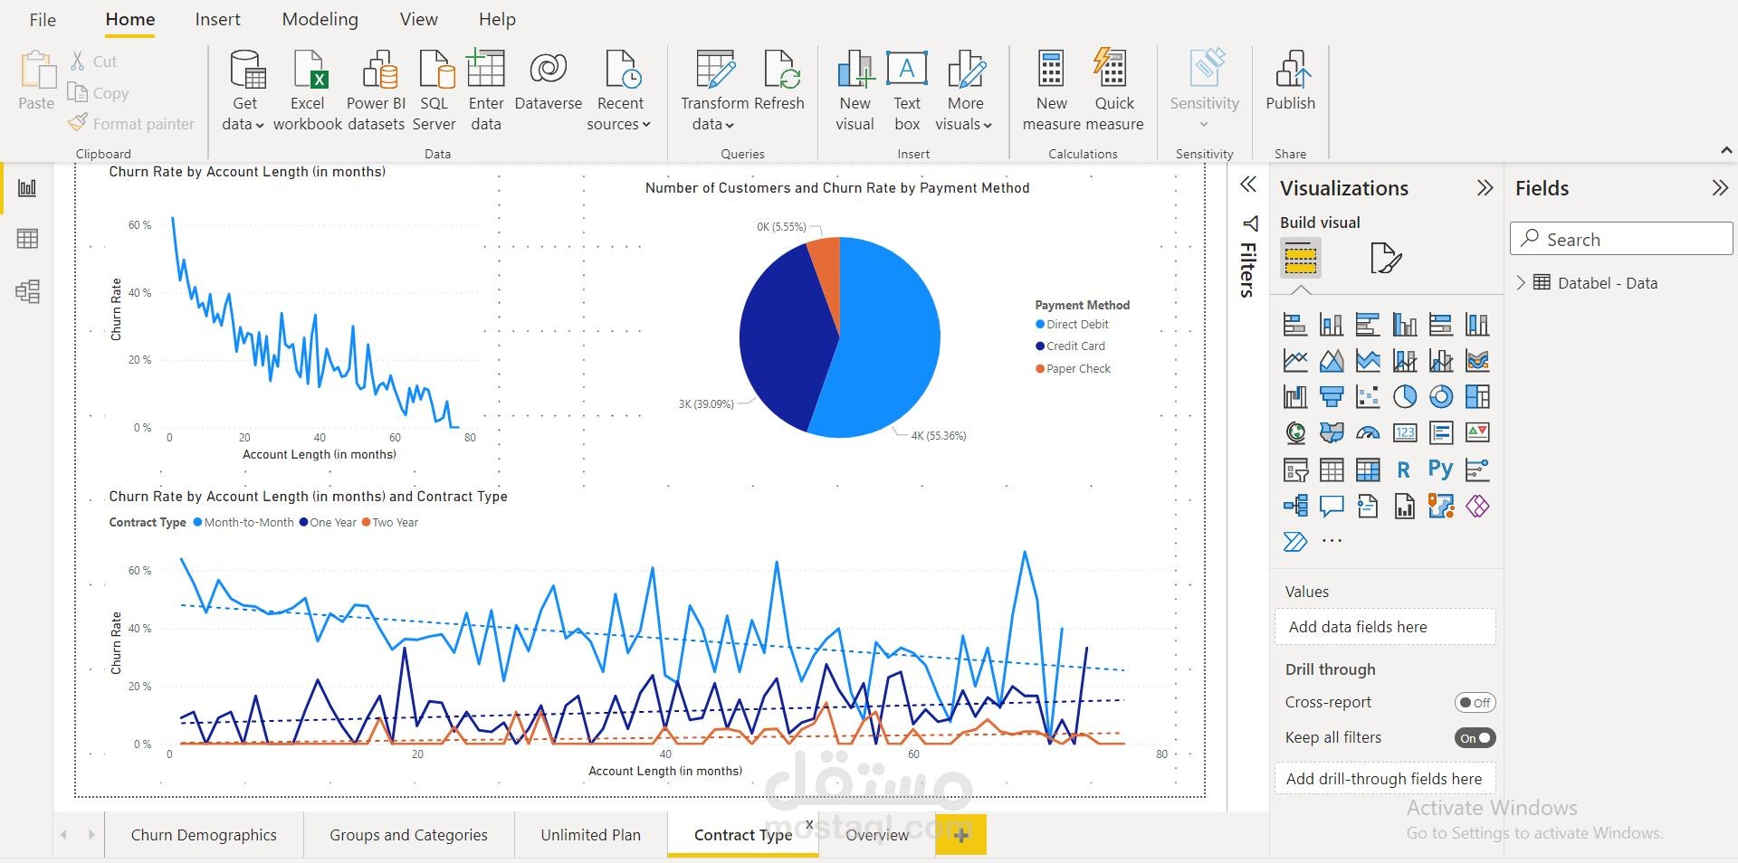The height and width of the screenshot is (863, 1738).
Task: Pick the Ribbon chart visual
Action: point(1477,361)
